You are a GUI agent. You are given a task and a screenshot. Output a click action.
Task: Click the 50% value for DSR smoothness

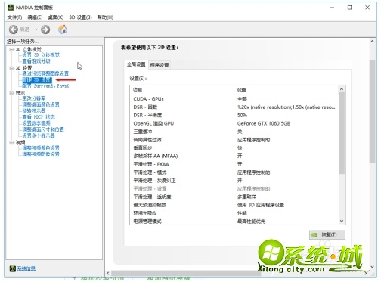point(242,116)
